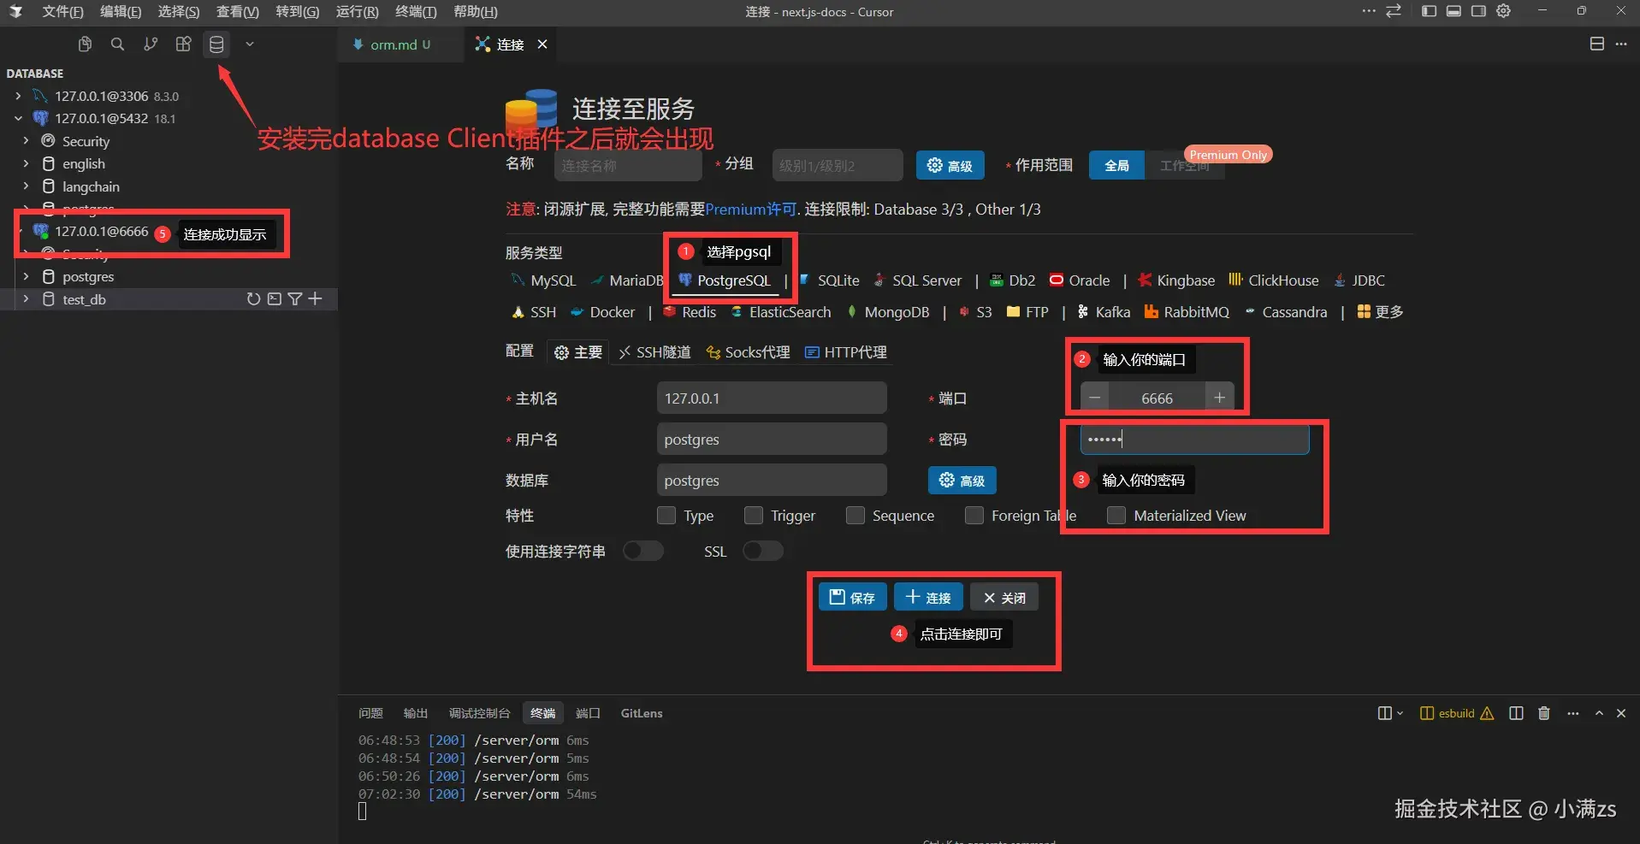The width and height of the screenshot is (1640, 844).
Task: Toggle the 使用连接字符串 switch
Action: 643,552
